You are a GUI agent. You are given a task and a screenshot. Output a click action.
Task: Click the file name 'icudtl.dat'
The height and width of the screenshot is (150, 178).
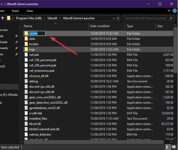point(36,113)
